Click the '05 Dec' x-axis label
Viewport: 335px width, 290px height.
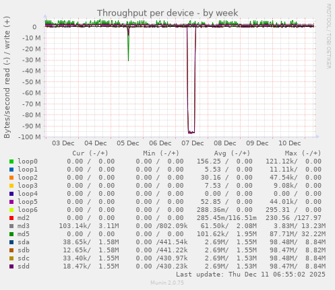click(128, 143)
